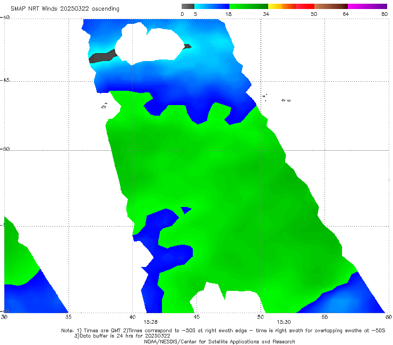The width and height of the screenshot is (393, 345).
Task: Click the note line 'Data buffer is 24 hrs for 20250322'
Action: [x=122, y=336]
